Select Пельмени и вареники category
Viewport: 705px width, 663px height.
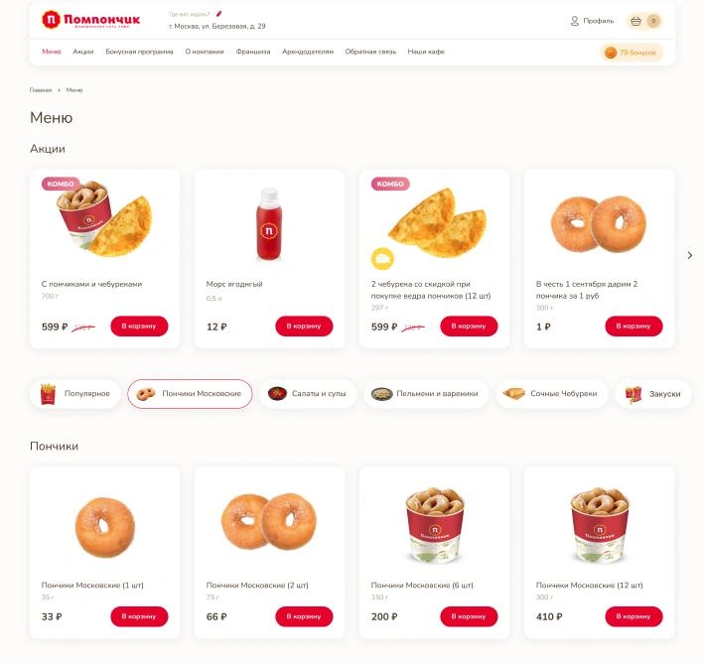[x=425, y=394]
